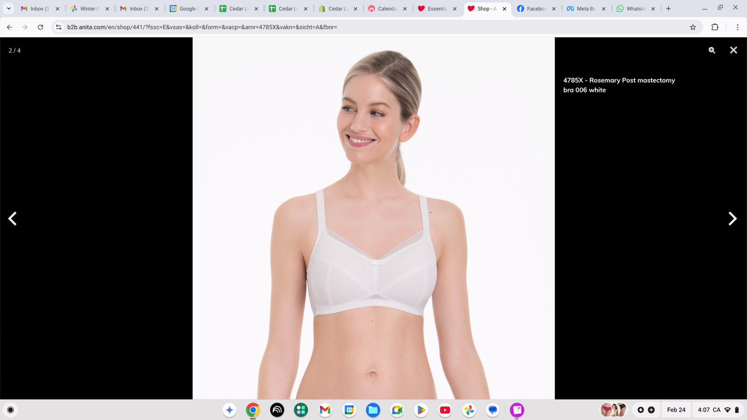The width and height of the screenshot is (747, 420).
Task: Bookmark this page with the star icon
Action: tap(693, 27)
